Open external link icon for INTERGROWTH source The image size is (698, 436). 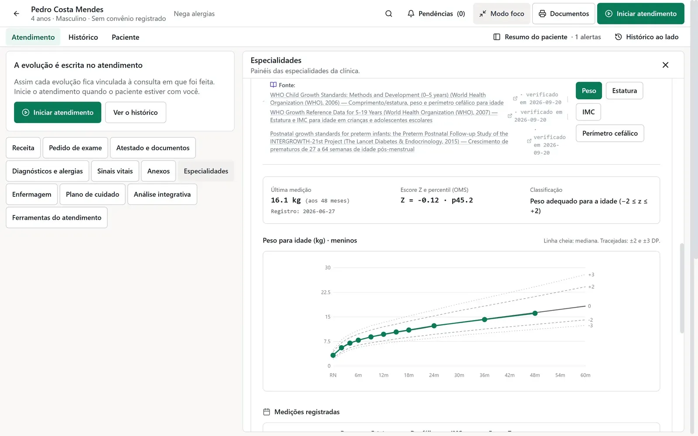529,141
